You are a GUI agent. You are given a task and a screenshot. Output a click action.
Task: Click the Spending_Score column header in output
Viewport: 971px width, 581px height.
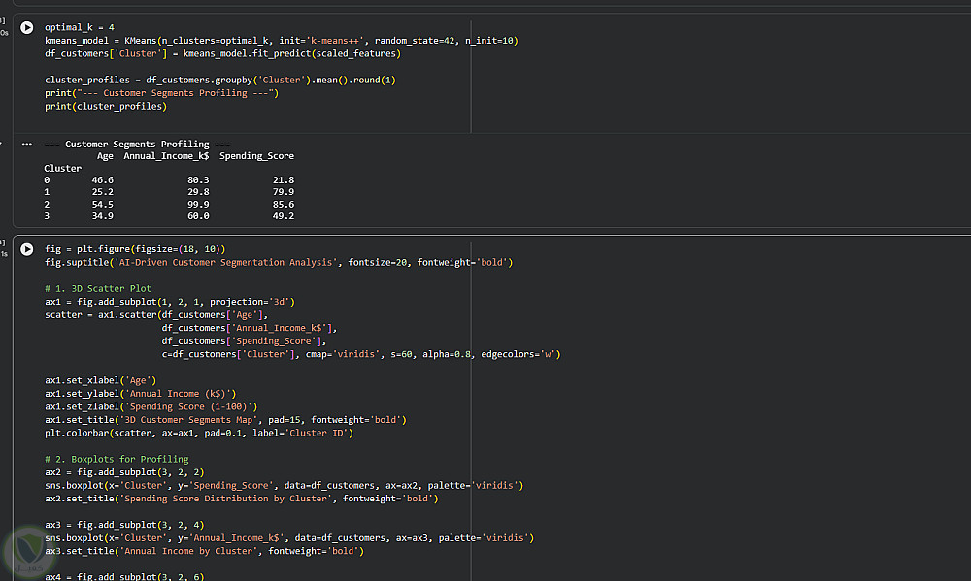(x=256, y=156)
